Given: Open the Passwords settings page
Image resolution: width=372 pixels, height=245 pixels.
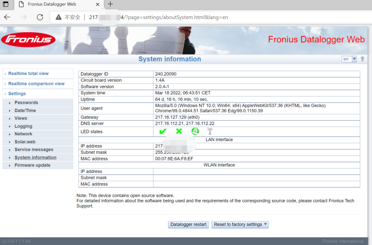Looking at the screenshot, I should point(26,103).
